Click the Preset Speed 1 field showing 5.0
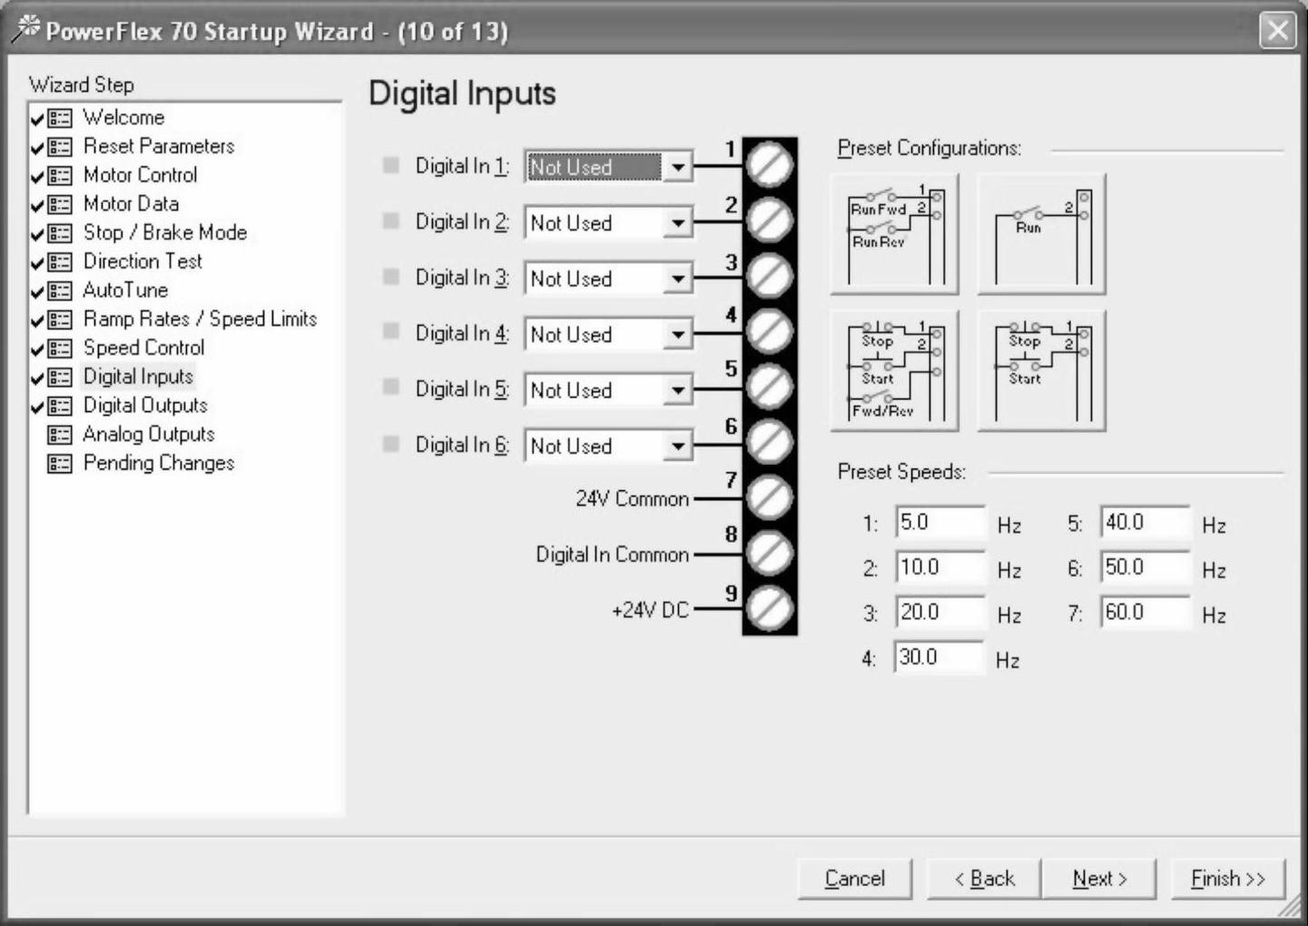This screenshot has width=1308, height=926. pos(940,523)
